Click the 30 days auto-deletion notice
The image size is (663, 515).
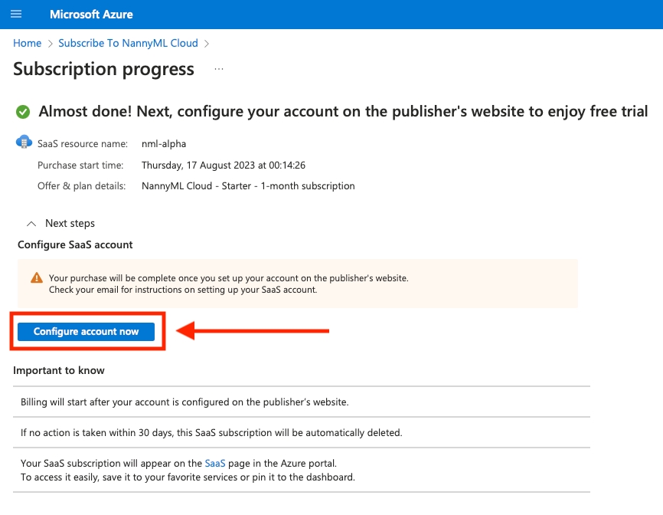pos(211,433)
